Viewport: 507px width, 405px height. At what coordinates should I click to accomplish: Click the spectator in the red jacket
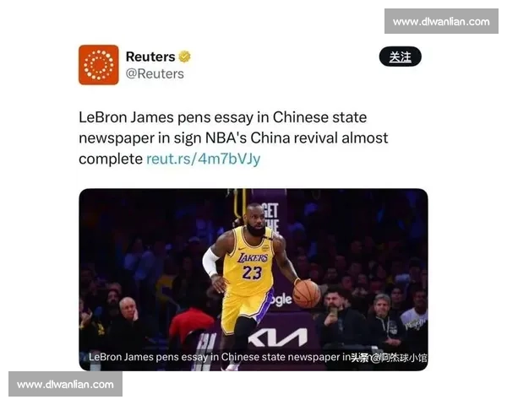coord(192,325)
